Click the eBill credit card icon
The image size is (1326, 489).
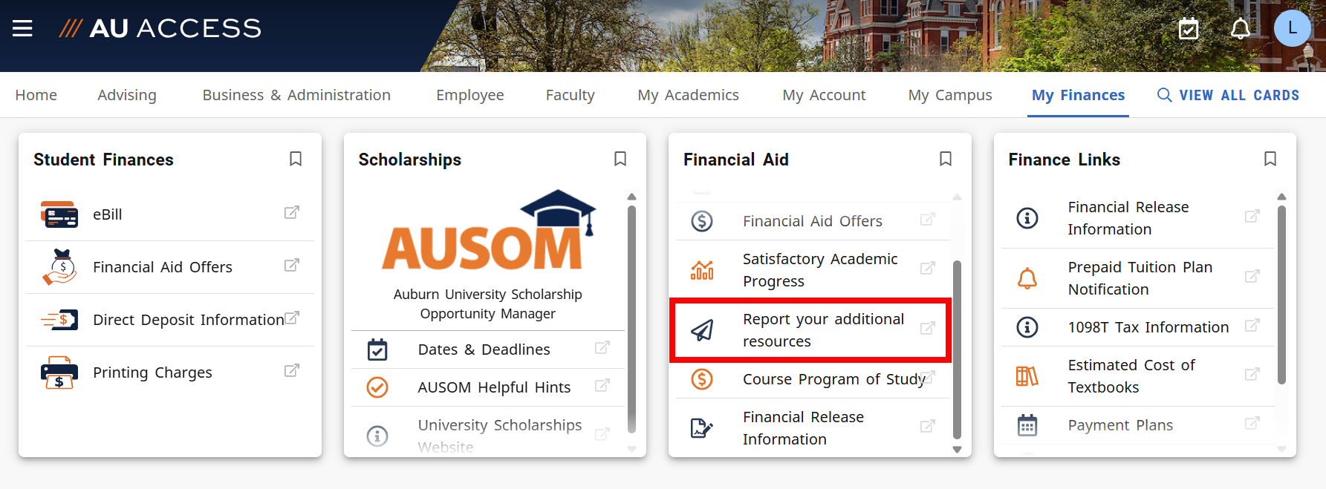(59, 214)
